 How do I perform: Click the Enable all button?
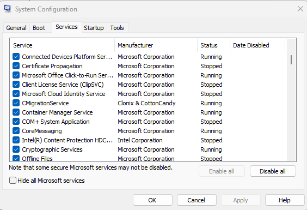pyautogui.click(x=222, y=171)
